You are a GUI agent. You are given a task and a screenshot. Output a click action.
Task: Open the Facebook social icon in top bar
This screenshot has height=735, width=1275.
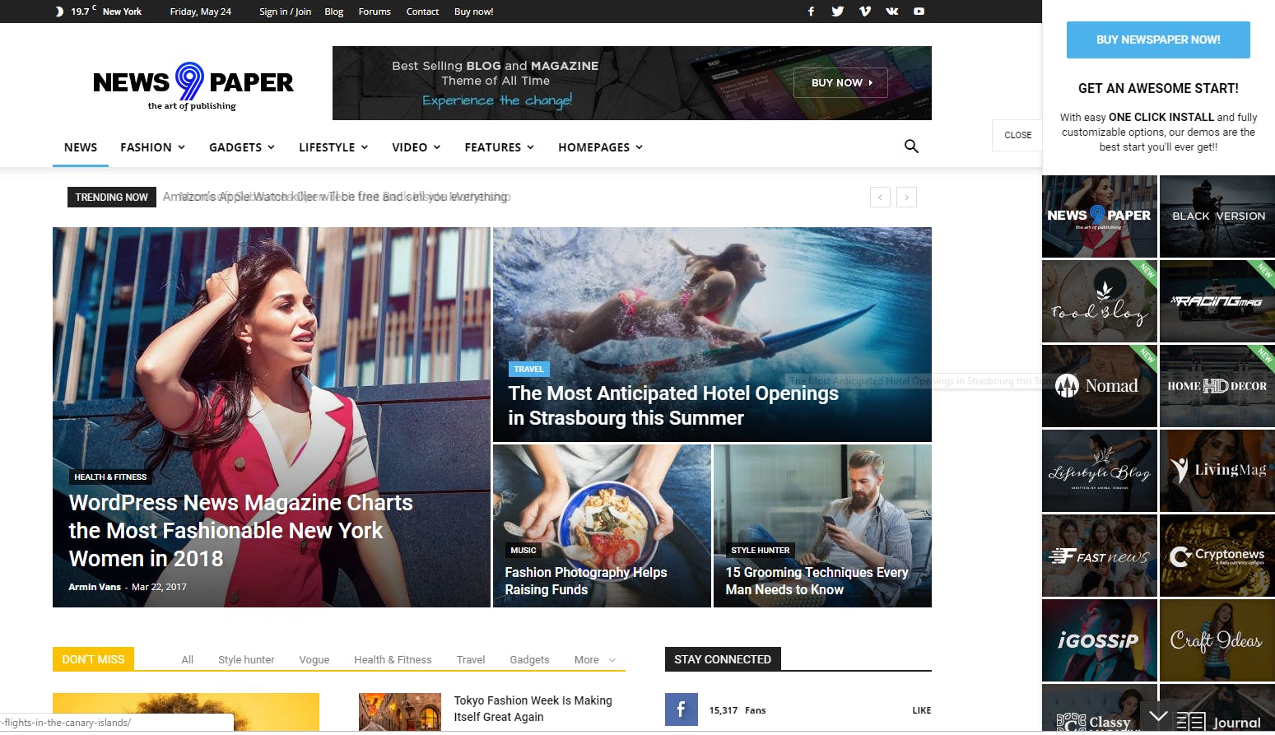(x=811, y=12)
